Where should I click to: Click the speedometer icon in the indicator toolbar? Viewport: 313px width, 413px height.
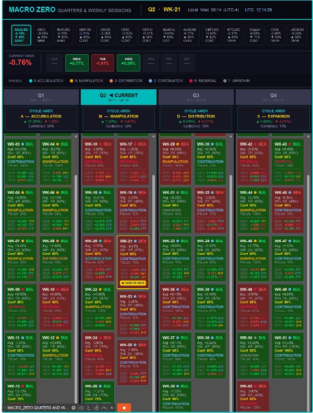pyautogui.click(x=104, y=407)
